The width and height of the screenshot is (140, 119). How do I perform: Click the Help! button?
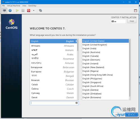(x=132, y=21)
